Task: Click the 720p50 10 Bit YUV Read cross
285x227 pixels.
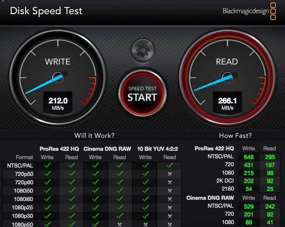Action: [170, 174]
